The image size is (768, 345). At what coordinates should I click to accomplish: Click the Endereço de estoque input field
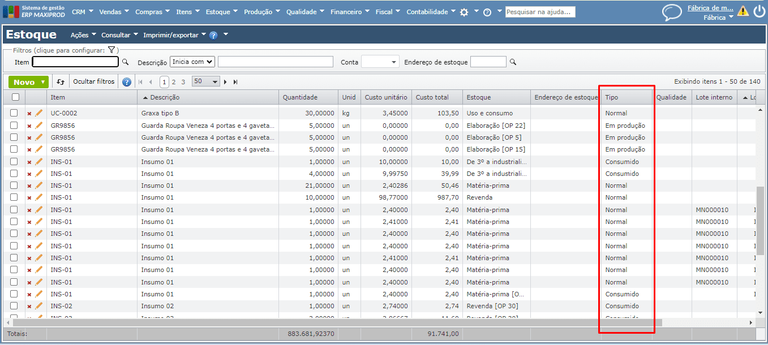[488, 62]
